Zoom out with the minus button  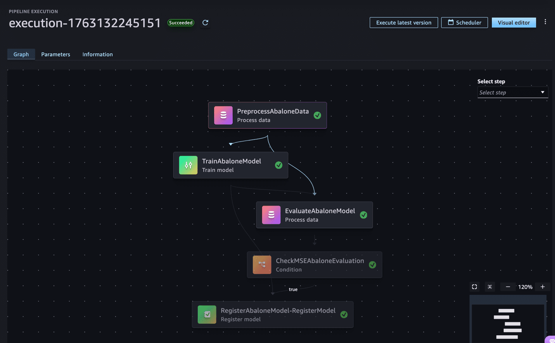click(508, 287)
